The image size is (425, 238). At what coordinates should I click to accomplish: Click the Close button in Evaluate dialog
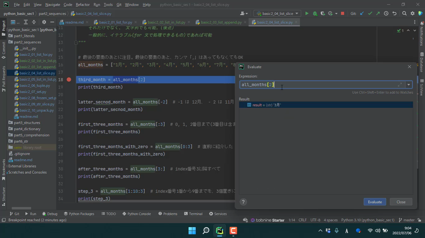click(x=401, y=202)
